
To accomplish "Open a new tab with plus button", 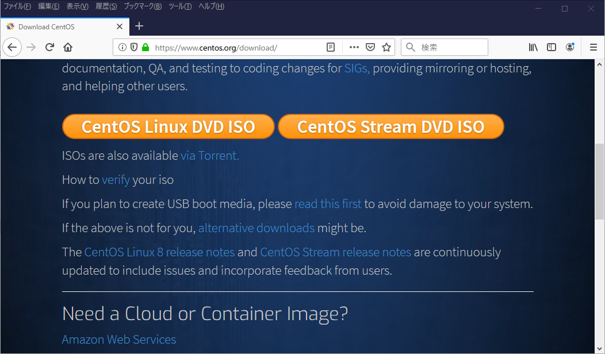I will coord(139,26).
